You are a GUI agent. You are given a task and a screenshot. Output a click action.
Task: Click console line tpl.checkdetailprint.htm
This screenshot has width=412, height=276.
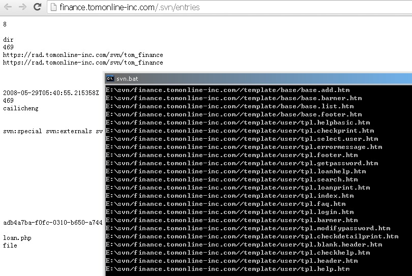[252, 237]
